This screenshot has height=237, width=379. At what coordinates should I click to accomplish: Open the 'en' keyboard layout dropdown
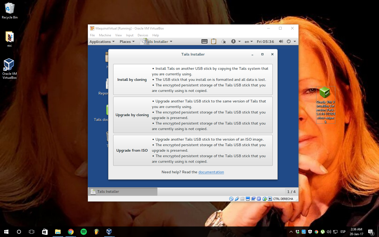tap(249, 42)
